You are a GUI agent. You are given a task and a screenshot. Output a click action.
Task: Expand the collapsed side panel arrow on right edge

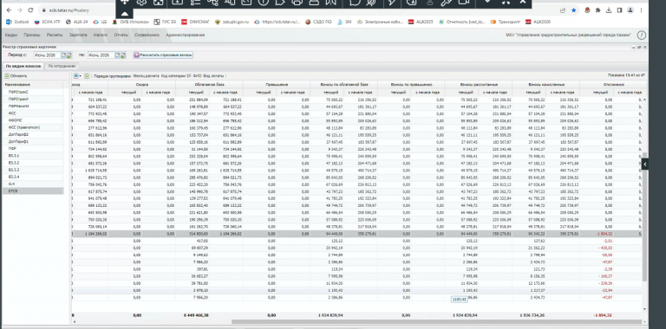click(x=645, y=164)
